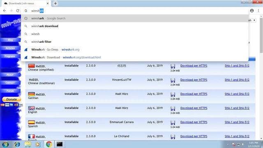Click 'VincentLu@TW' translator cell
The image size is (263, 148).
point(122,80)
